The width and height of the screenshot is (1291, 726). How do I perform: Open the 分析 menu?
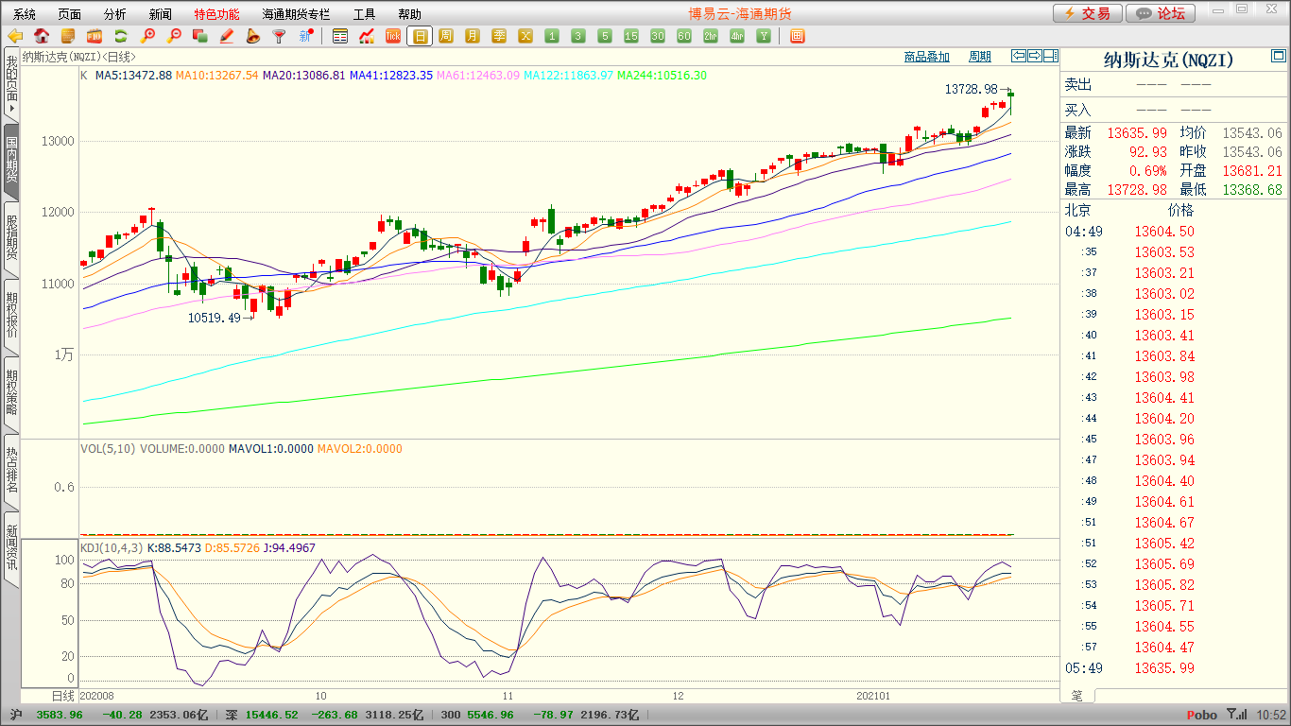[115, 14]
